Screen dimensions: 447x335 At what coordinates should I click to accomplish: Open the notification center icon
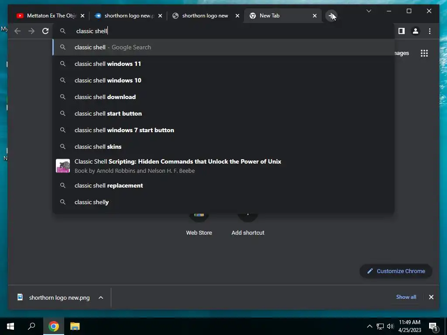(x=433, y=326)
